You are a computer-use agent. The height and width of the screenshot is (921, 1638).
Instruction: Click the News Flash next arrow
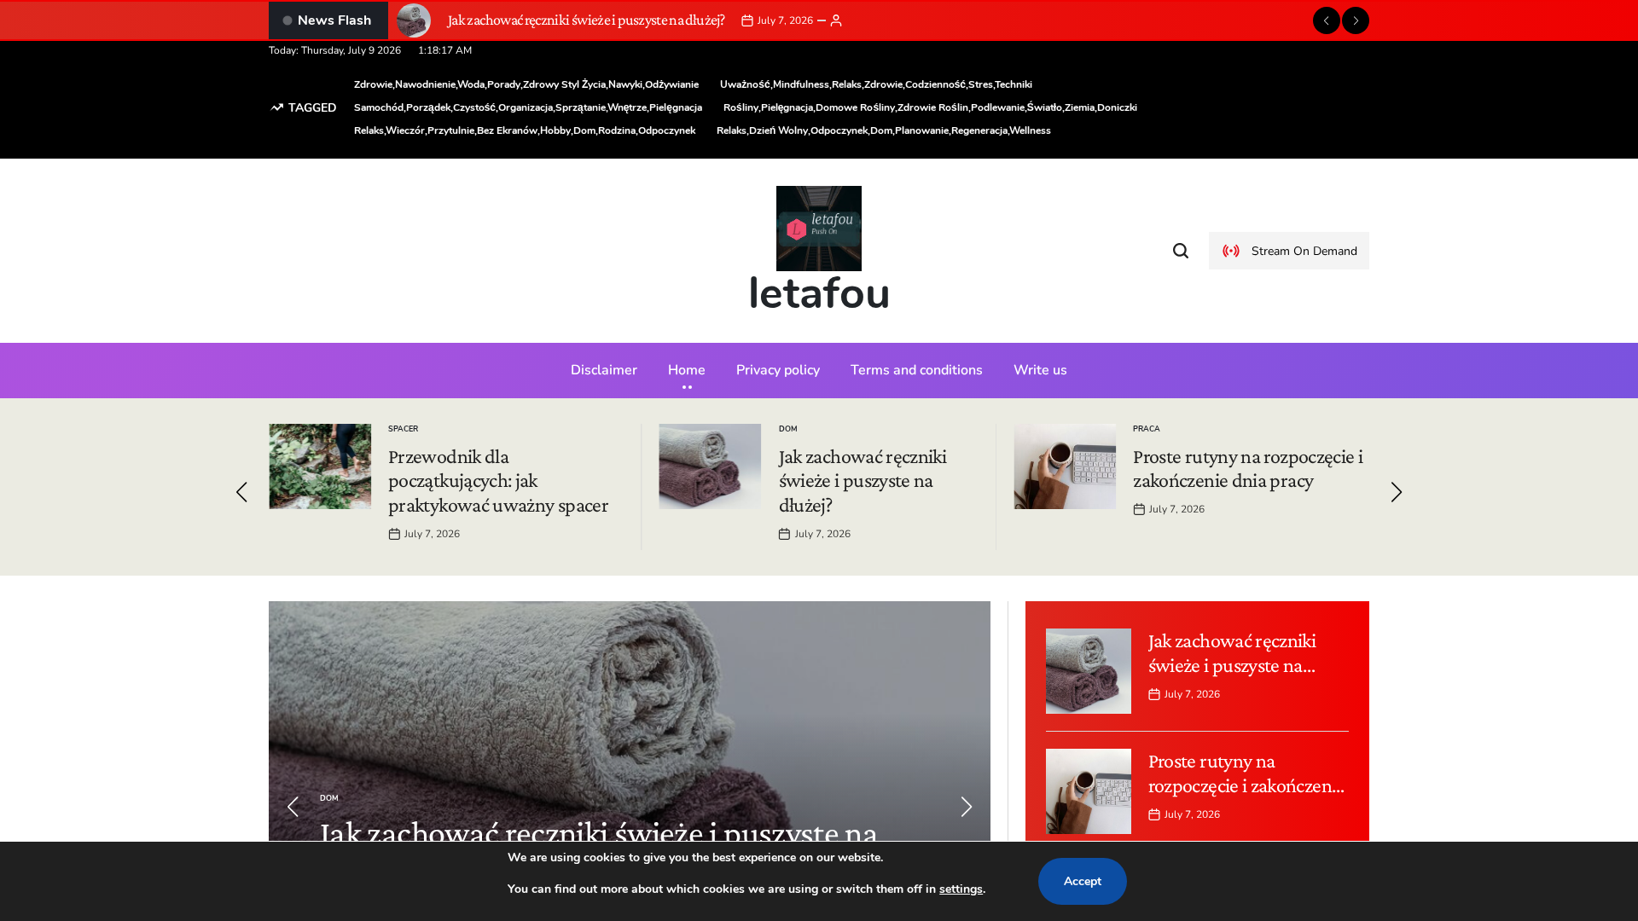(1355, 20)
